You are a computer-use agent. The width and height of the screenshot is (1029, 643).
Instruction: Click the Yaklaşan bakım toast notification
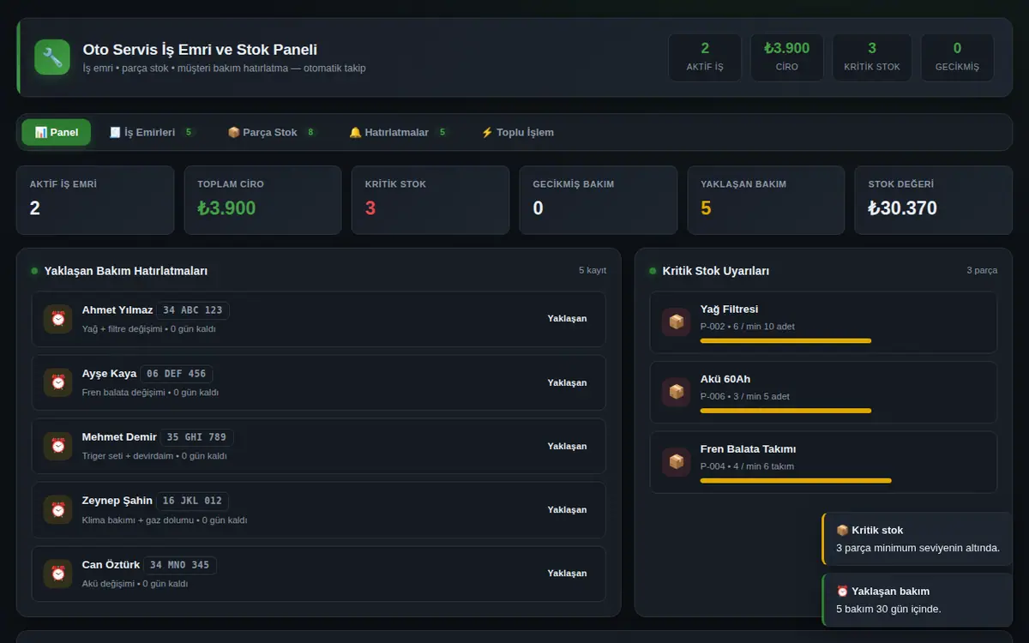(918, 600)
